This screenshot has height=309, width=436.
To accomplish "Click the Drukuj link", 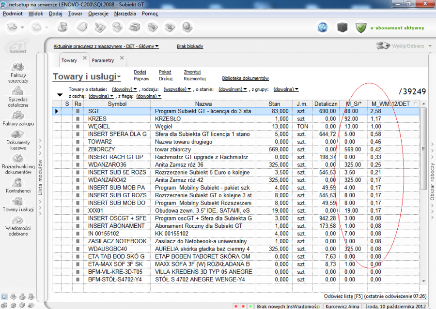I will (166, 78).
